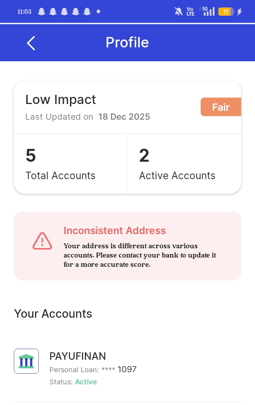Tap the back arrow icon

click(31, 43)
